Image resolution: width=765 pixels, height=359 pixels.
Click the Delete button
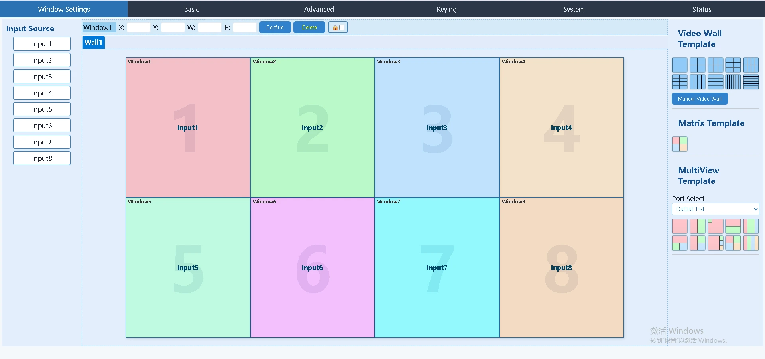coord(309,27)
